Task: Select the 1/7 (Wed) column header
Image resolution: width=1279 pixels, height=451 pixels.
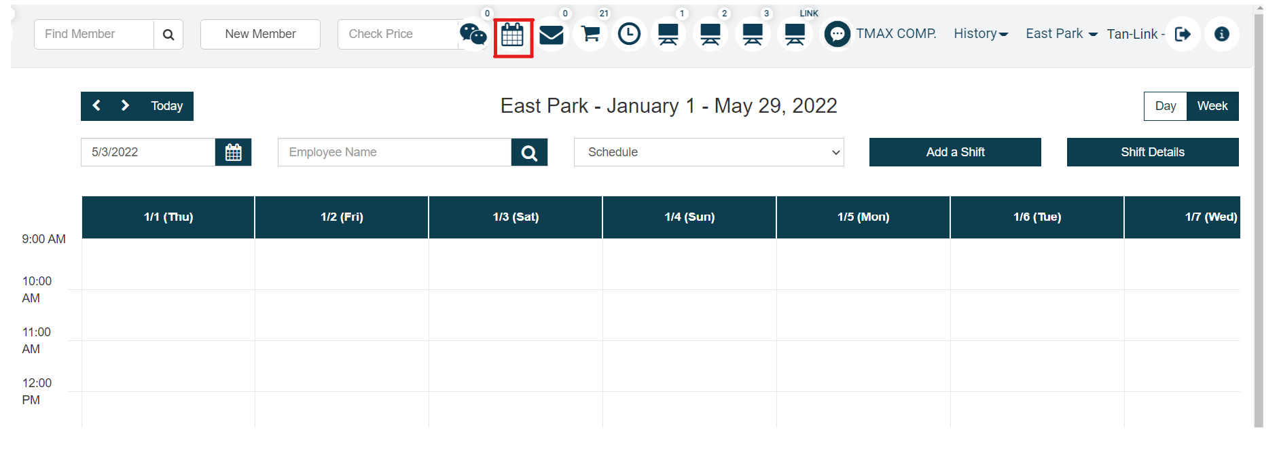Action: [x=1183, y=217]
